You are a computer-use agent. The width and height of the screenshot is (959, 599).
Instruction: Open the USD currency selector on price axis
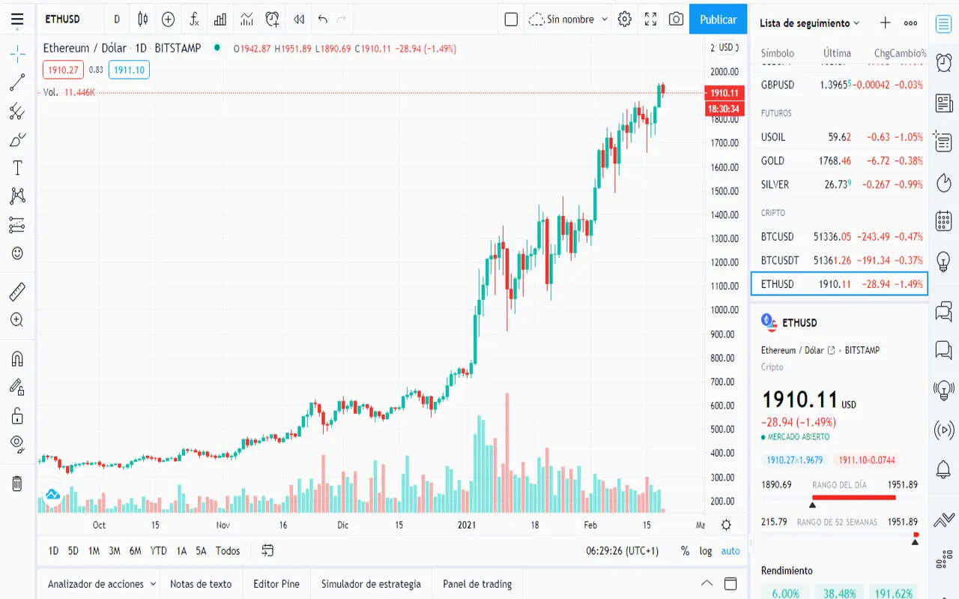725,47
